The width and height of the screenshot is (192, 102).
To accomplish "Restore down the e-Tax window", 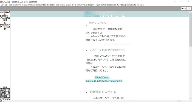I will click(x=182, y=2).
